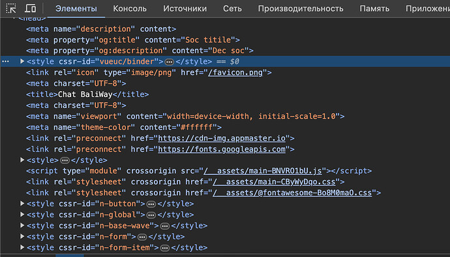Click ellipsis badge in n-form-item style tag
Image resolution: width=450 pixels, height=257 pixels.
(x=165, y=248)
